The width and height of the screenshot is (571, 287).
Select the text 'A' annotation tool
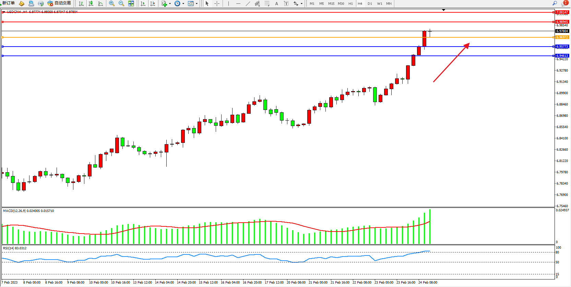point(277,3)
